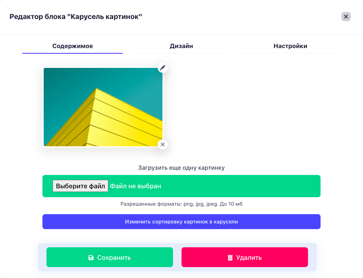Click the Загрузить еще одну картинку label

181,168
